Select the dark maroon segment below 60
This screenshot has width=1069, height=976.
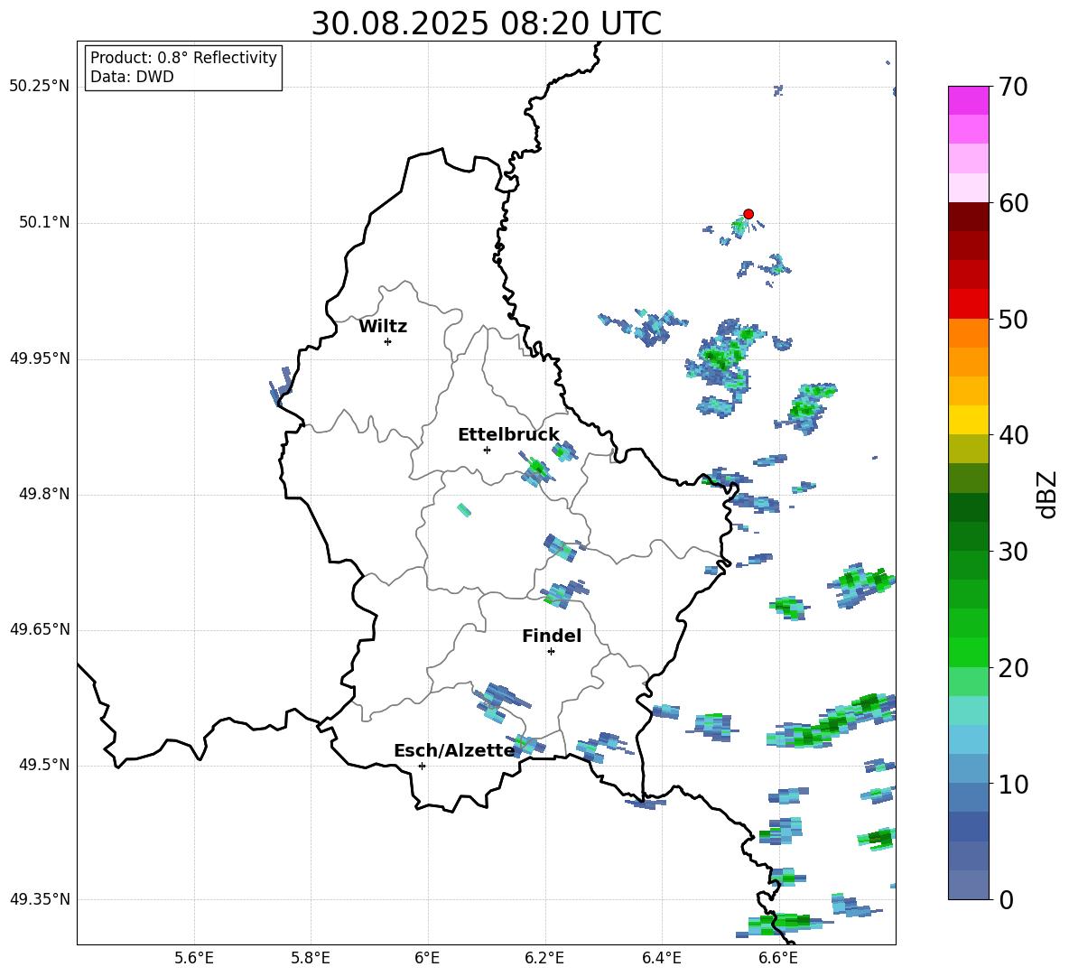969,217
